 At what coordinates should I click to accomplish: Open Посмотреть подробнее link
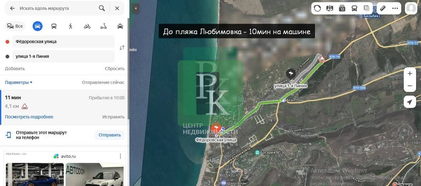[x=29, y=117]
